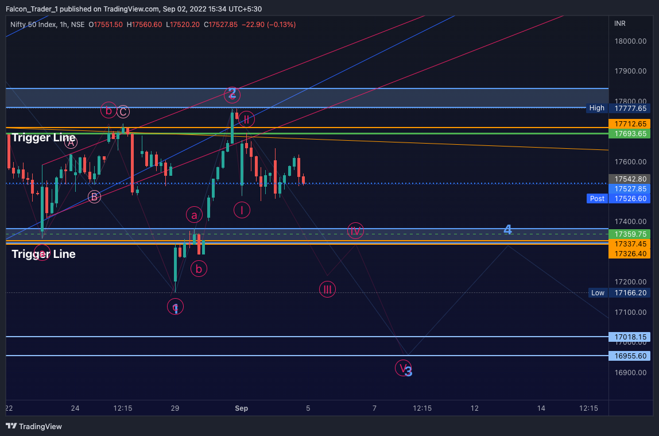Select the circled b label below the orange lines

click(x=199, y=269)
